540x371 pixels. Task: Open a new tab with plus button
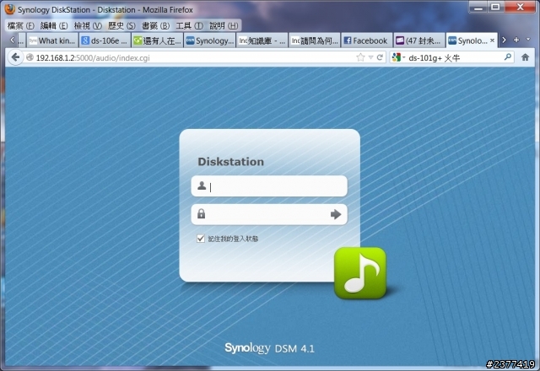coord(516,40)
